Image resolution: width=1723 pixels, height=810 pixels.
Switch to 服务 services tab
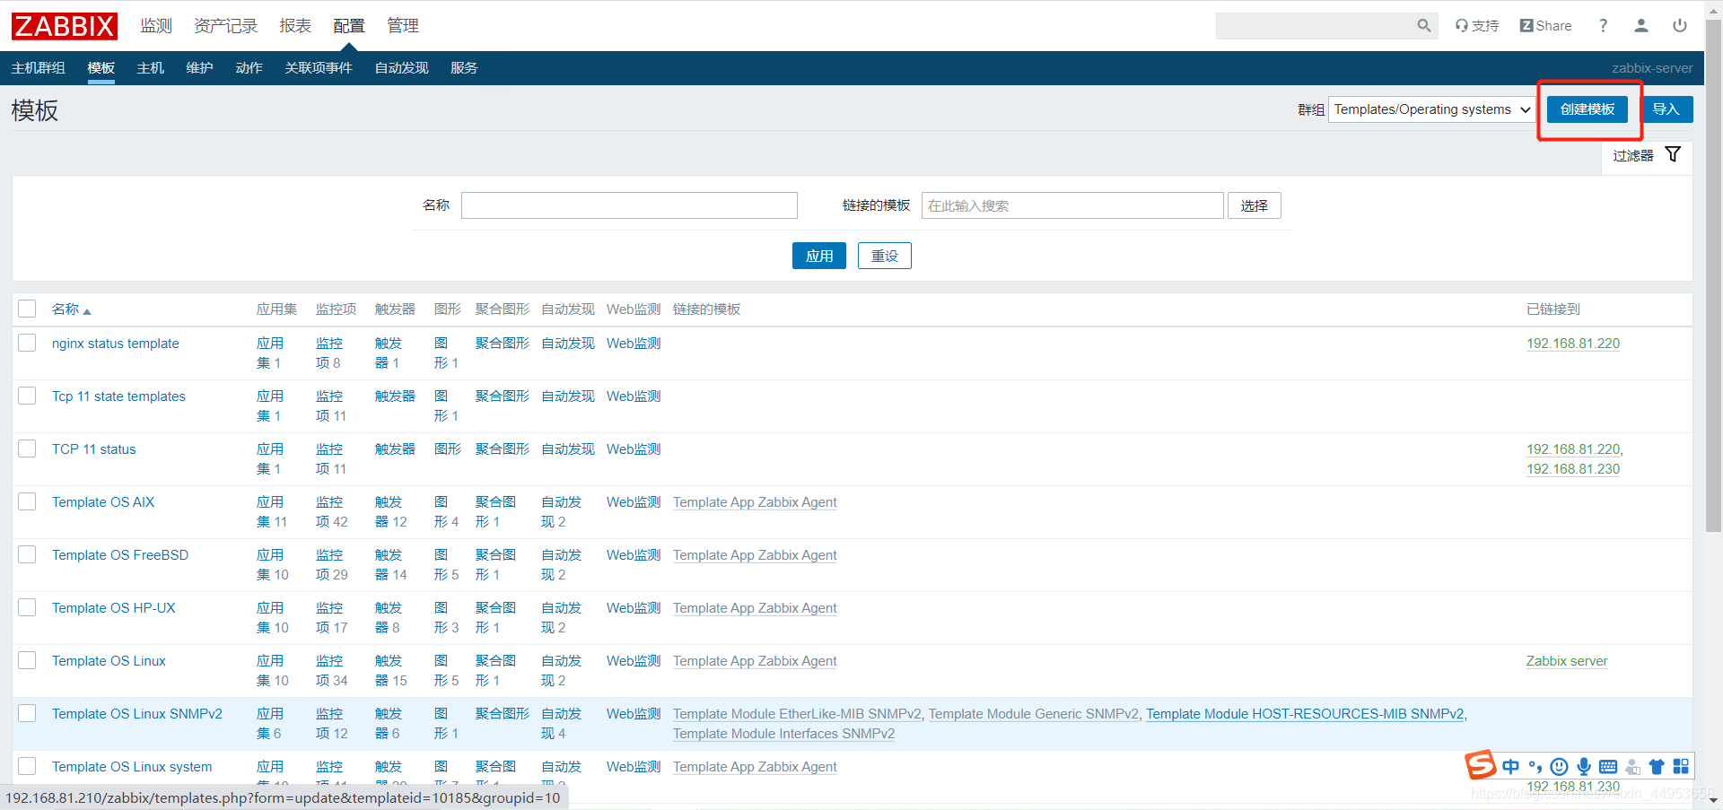pos(464,68)
